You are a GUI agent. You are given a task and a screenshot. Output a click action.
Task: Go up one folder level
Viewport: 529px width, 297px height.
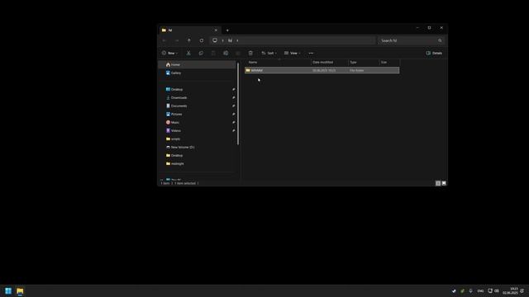pyautogui.click(x=189, y=40)
